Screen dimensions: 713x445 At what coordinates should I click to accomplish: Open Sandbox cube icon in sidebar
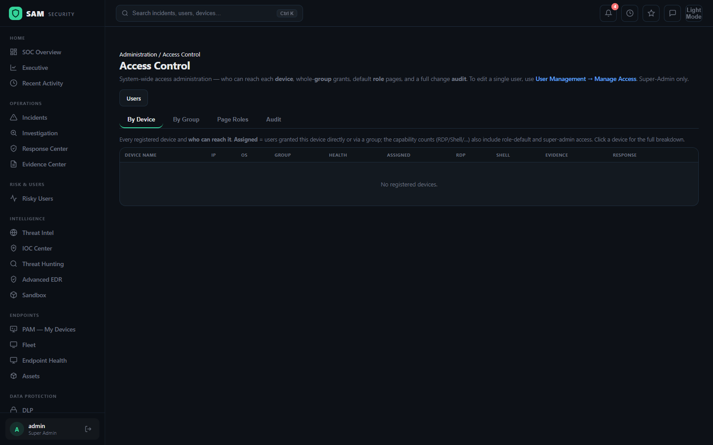[x=14, y=295]
